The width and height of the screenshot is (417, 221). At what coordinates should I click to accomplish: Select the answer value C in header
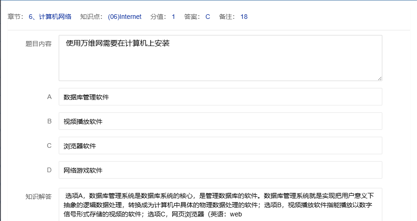(208, 17)
